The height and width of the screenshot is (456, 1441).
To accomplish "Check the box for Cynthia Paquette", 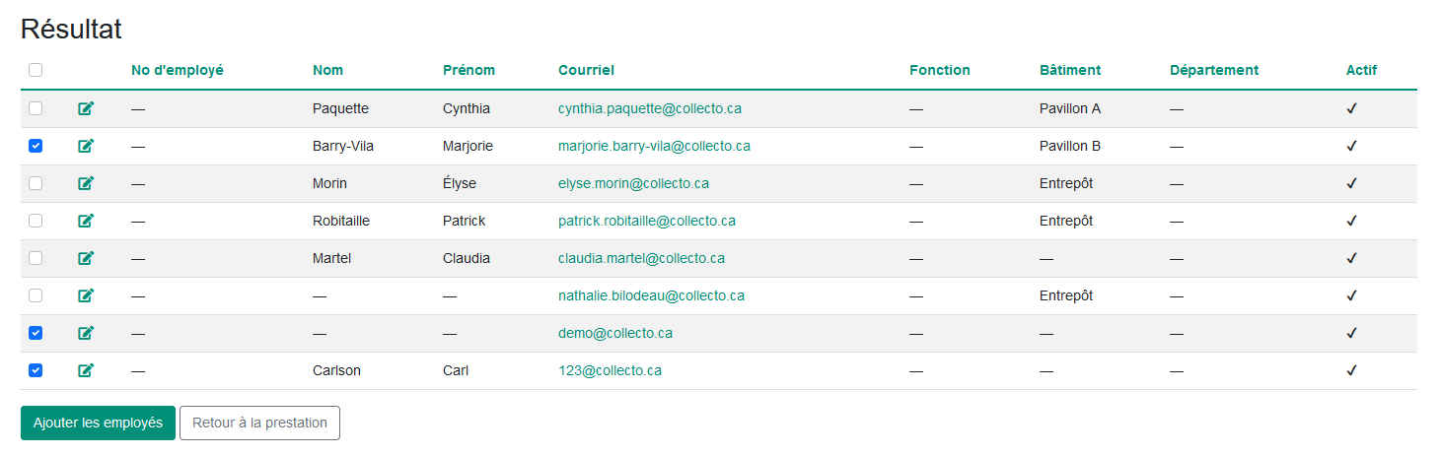I will 36,108.
